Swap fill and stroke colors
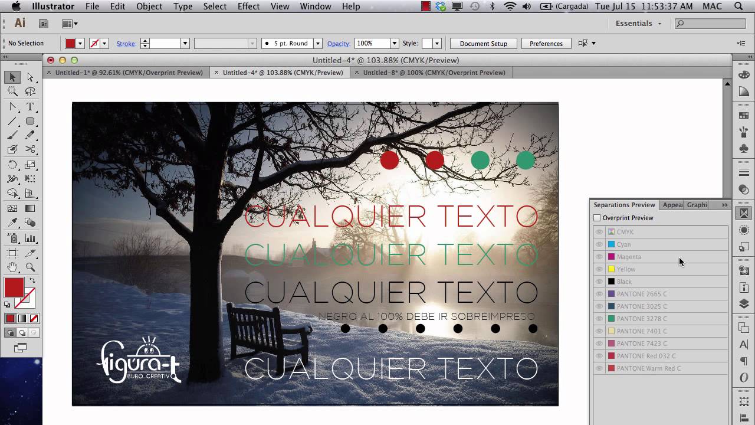755x425 pixels. [32, 280]
